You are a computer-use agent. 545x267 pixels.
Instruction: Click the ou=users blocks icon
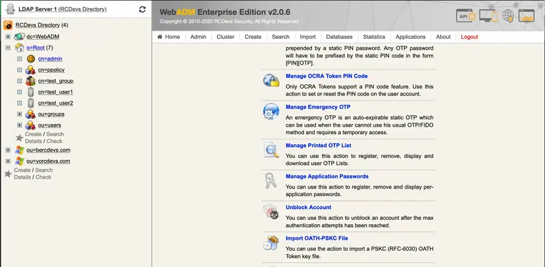(31, 125)
